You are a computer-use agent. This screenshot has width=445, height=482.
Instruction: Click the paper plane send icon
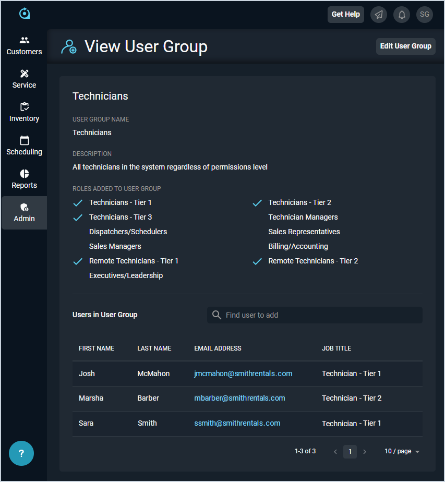tap(379, 15)
